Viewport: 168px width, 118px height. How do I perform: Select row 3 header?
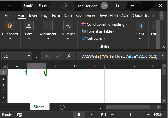(x=4, y=84)
